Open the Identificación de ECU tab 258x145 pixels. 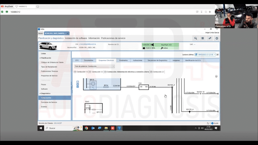[193, 60]
